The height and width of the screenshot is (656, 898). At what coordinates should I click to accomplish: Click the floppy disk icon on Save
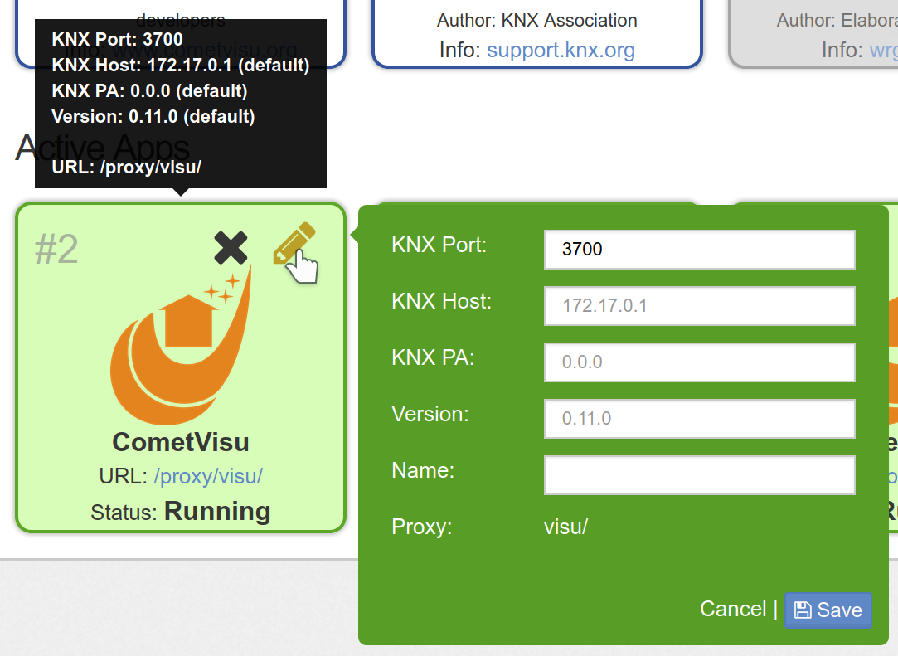click(x=803, y=610)
